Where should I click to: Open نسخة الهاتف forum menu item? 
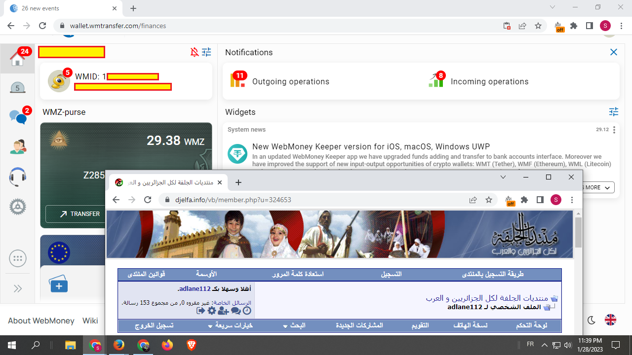point(470,326)
